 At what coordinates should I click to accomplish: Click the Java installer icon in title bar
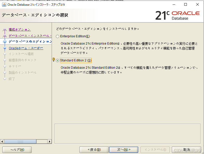pyautogui.click(x=4, y=5)
